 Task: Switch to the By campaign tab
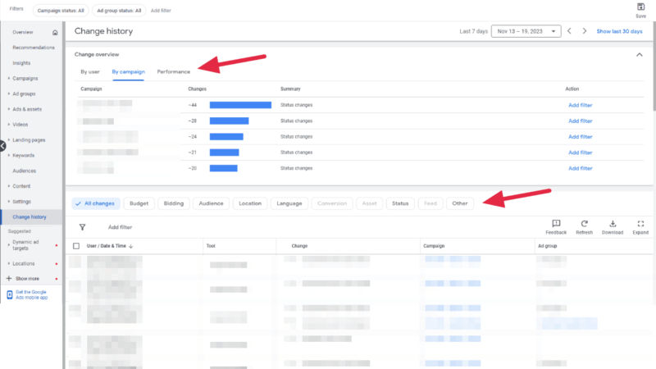pyautogui.click(x=128, y=71)
